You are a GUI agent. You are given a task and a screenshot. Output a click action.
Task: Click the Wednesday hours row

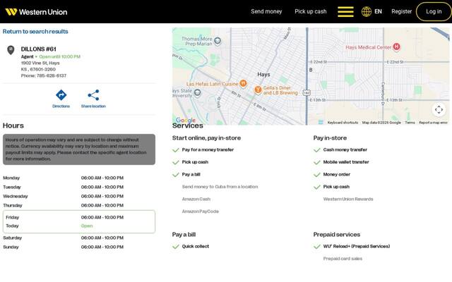click(x=79, y=196)
